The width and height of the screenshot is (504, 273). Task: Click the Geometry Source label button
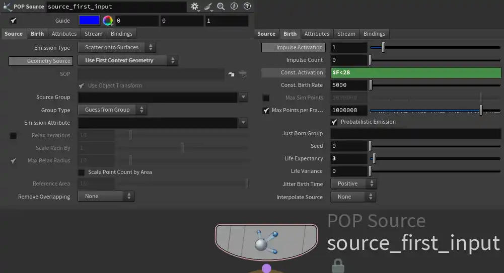click(41, 61)
